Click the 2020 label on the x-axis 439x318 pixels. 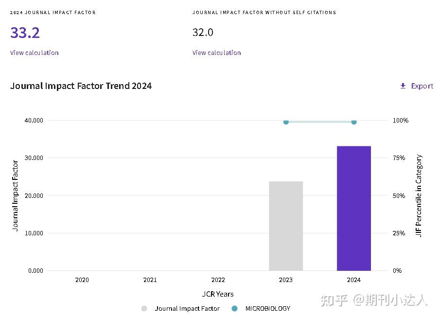click(x=82, y=280)
